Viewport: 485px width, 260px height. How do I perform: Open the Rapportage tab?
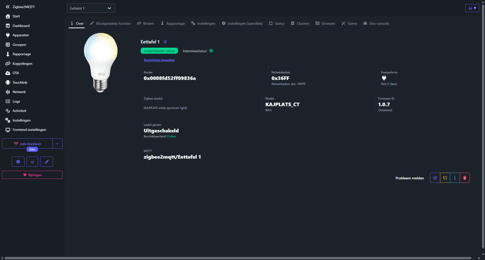click(173, 24)
